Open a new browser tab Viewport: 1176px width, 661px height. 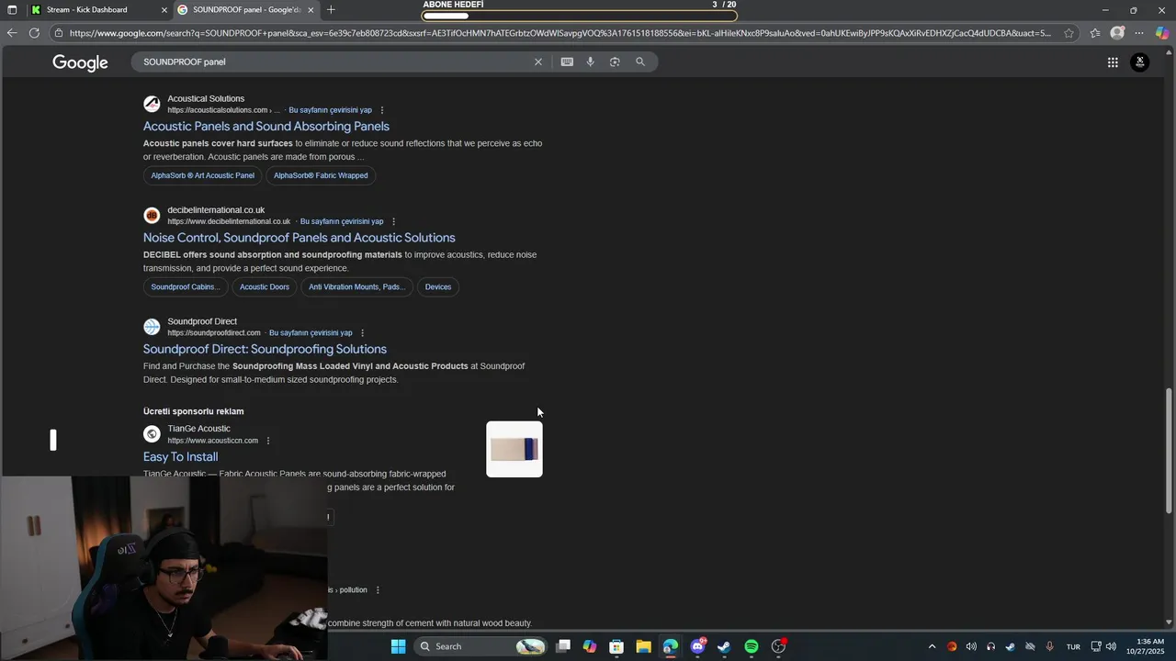click(x=331, y=10)
